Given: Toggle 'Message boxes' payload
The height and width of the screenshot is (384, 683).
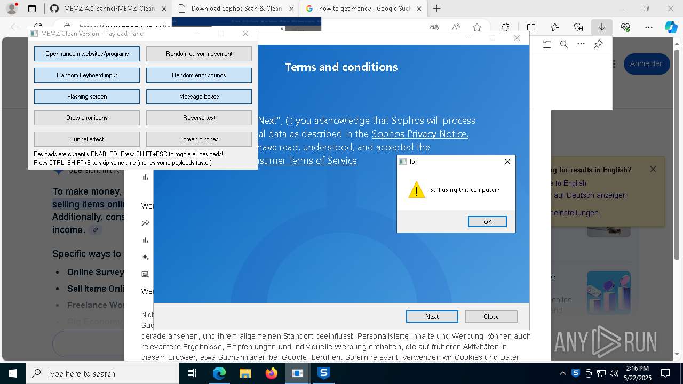Looking at the screenshot, I should tap(199, 97).
